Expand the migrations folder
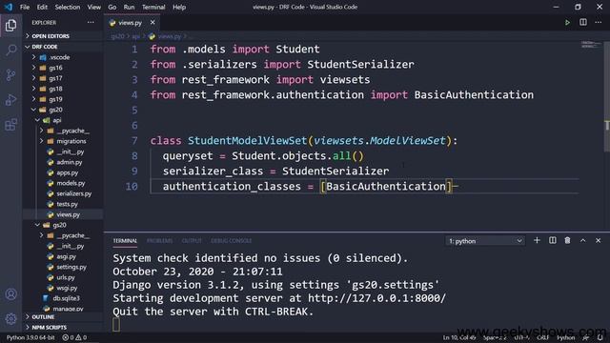This screenshot has width=610, height=343. coord(62,141)
